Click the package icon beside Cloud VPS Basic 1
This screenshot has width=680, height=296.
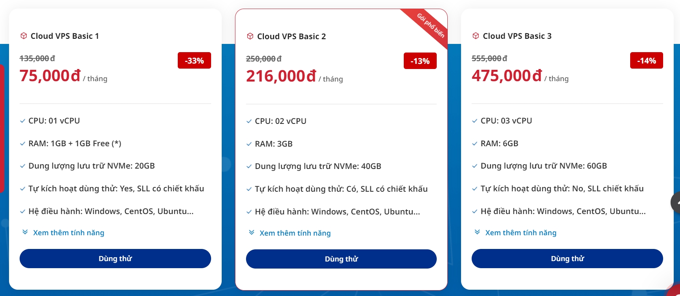(x=24, y=36)
